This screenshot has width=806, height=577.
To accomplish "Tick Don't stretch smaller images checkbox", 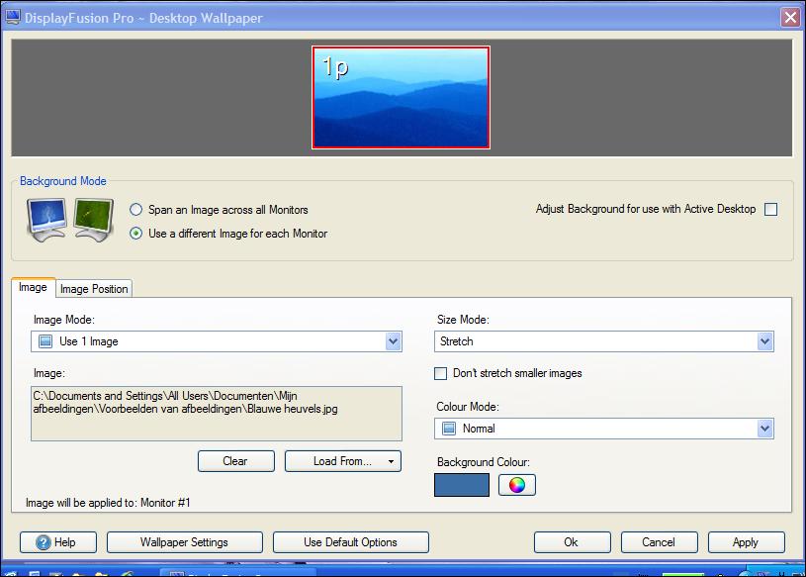I will point(441,373).
